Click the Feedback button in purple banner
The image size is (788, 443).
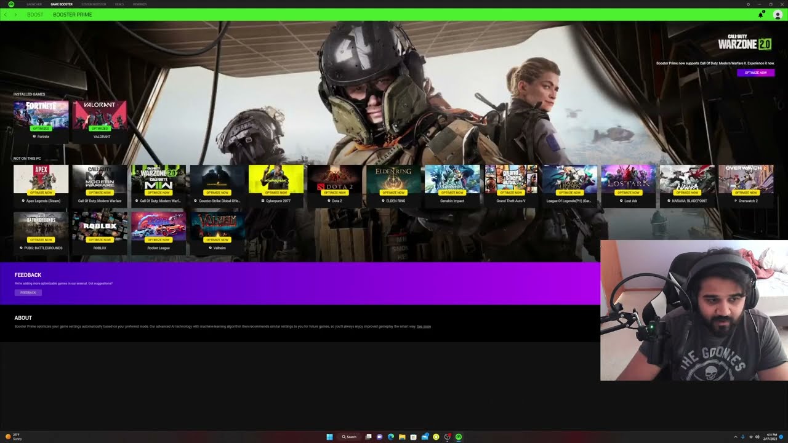28,292
